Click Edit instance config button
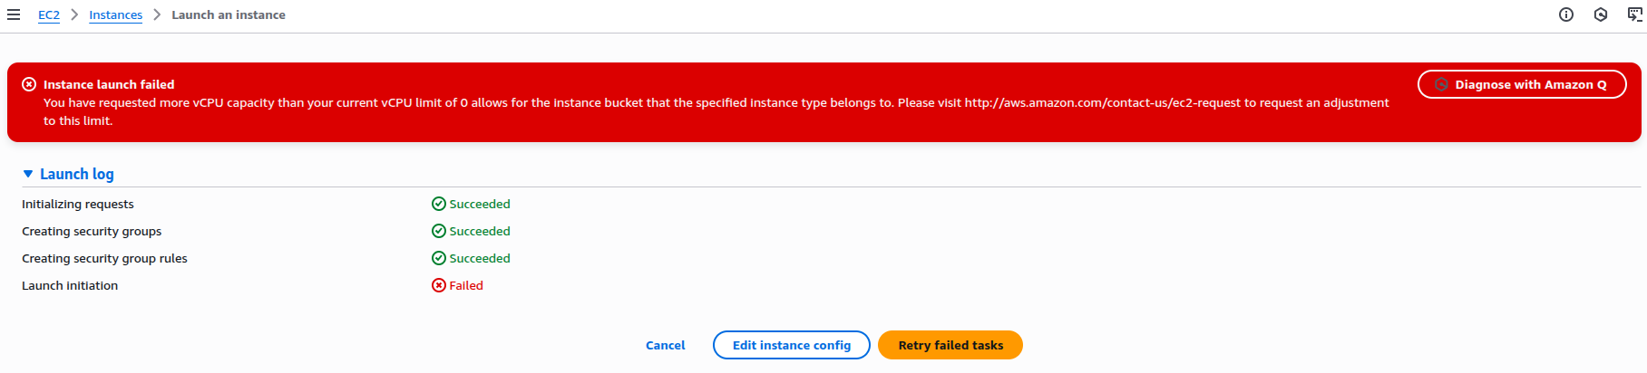Screen dimensions: 1647x373 point(791,345)
